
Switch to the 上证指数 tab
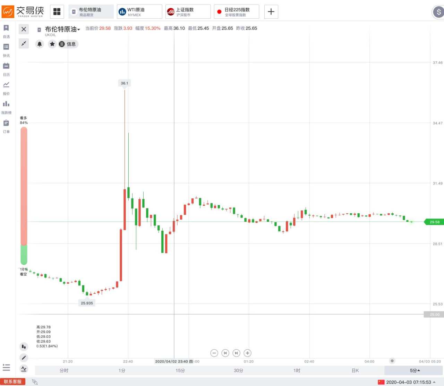pyautogui.click(x=188, y=12)
